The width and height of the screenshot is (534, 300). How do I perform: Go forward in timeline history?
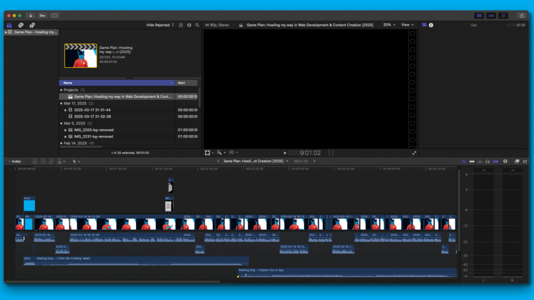coord(314,161)
